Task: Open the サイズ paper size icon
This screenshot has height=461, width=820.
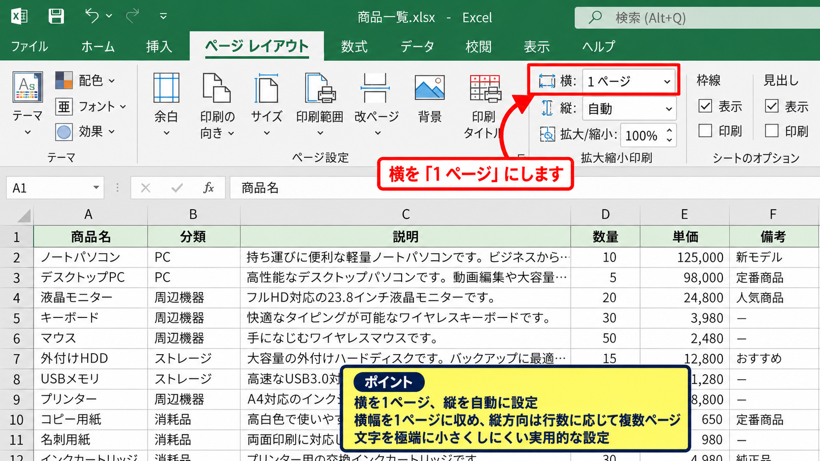Action: coord(266,88)
